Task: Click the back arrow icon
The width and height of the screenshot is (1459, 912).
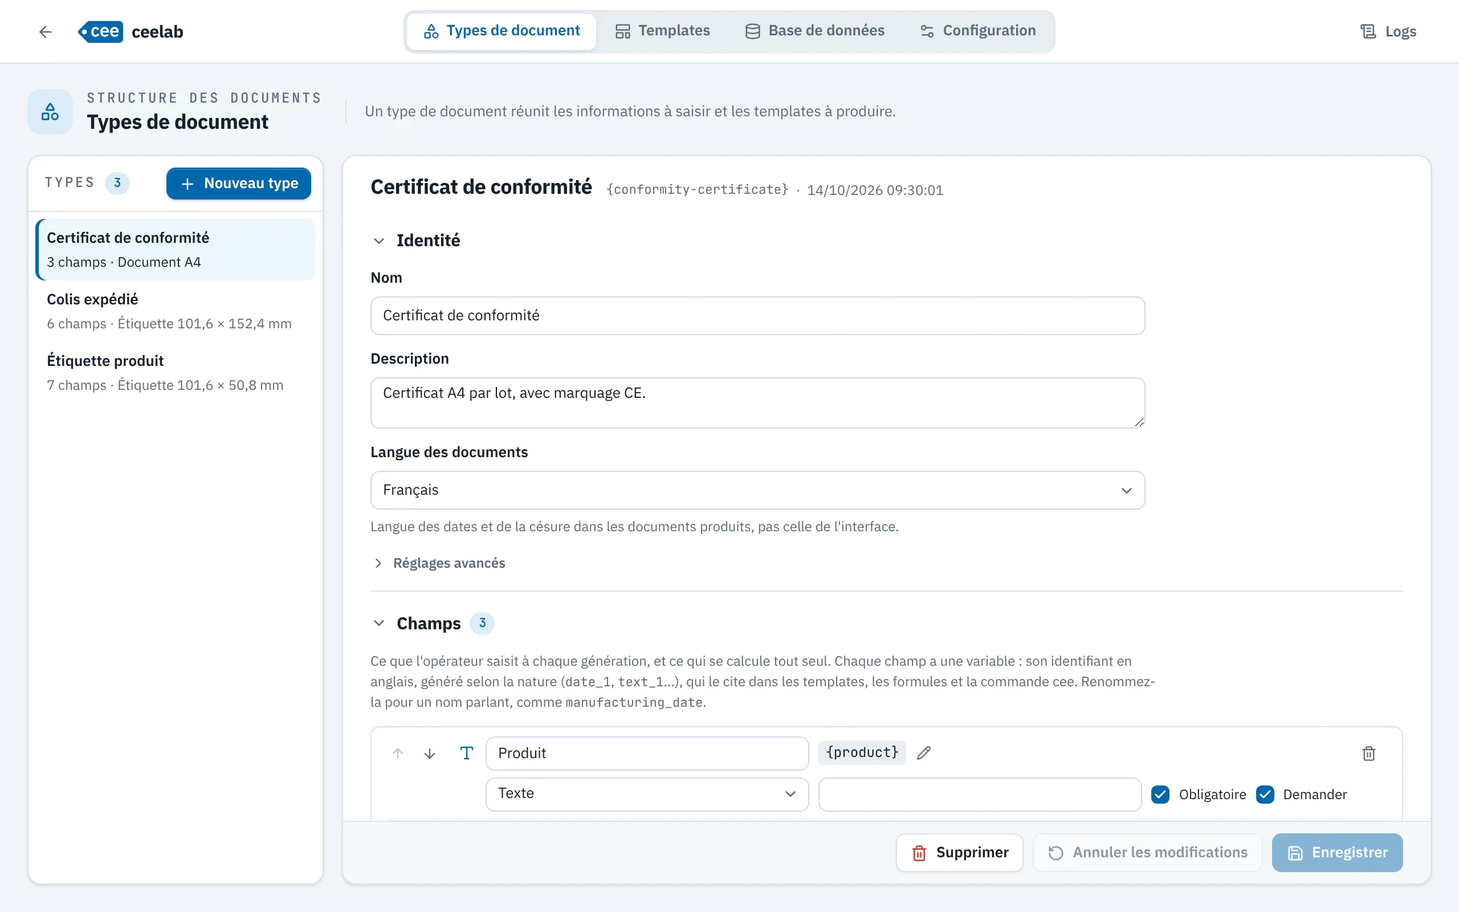Action: [45, 31]
